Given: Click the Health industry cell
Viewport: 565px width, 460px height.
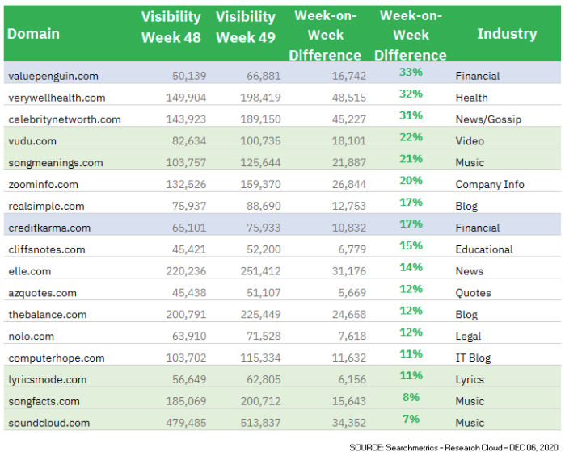Looking at the screenshot, I should [471, 98].
